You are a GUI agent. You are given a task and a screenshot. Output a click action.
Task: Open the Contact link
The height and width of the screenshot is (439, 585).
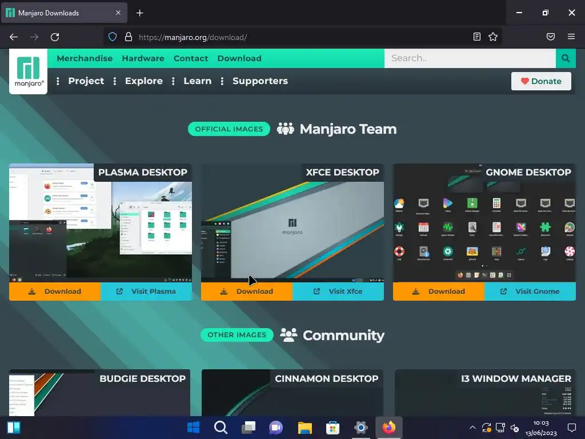(191, 58)
